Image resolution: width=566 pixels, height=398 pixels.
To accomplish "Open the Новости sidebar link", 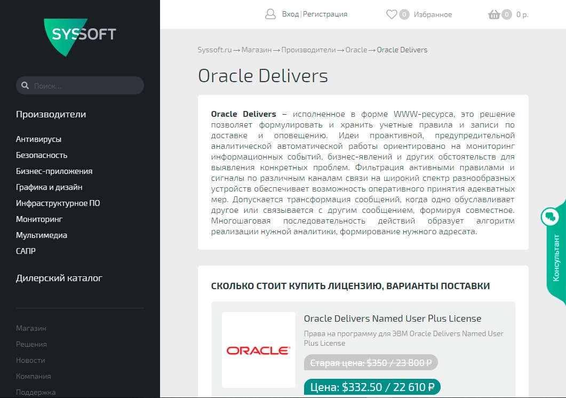I will point(31,360).
